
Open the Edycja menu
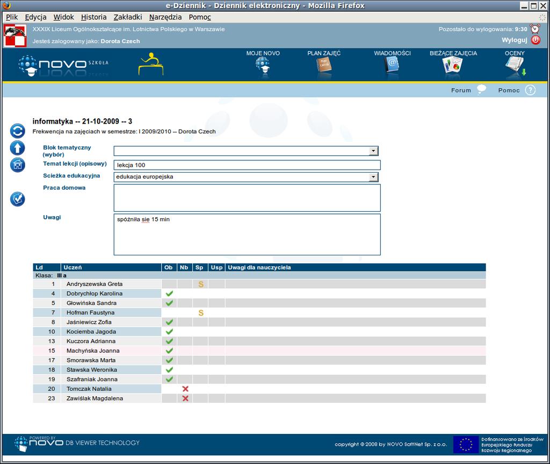[x=35, y=17]
